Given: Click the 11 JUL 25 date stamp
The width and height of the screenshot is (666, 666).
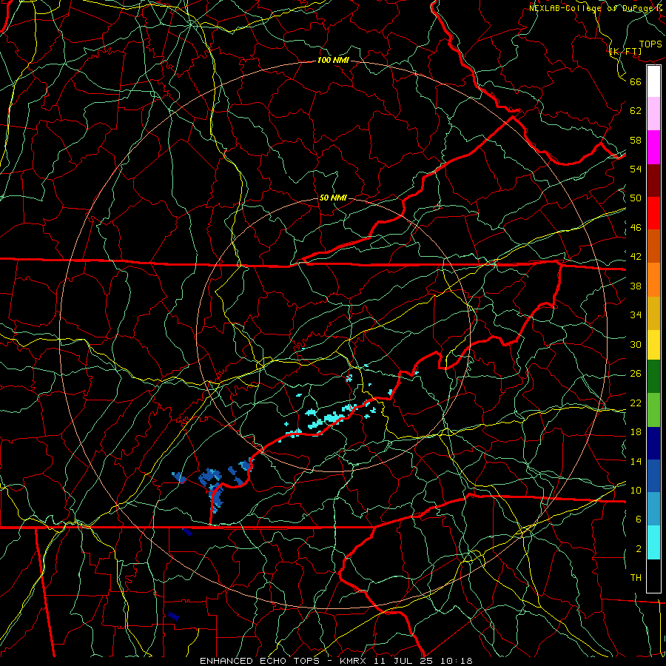Looking at the screenshot, I should click(403, 661).
